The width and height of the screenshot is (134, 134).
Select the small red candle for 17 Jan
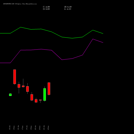pyautogui.click(x=23, y=86)
